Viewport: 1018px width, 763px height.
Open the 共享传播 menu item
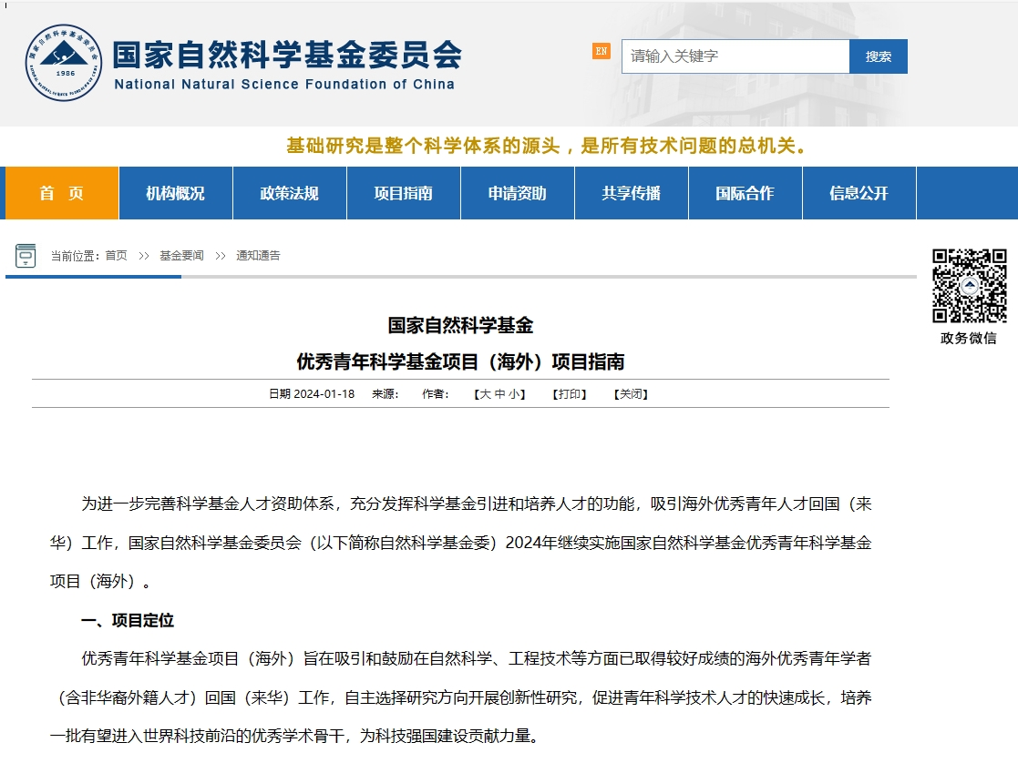(631, 193)
